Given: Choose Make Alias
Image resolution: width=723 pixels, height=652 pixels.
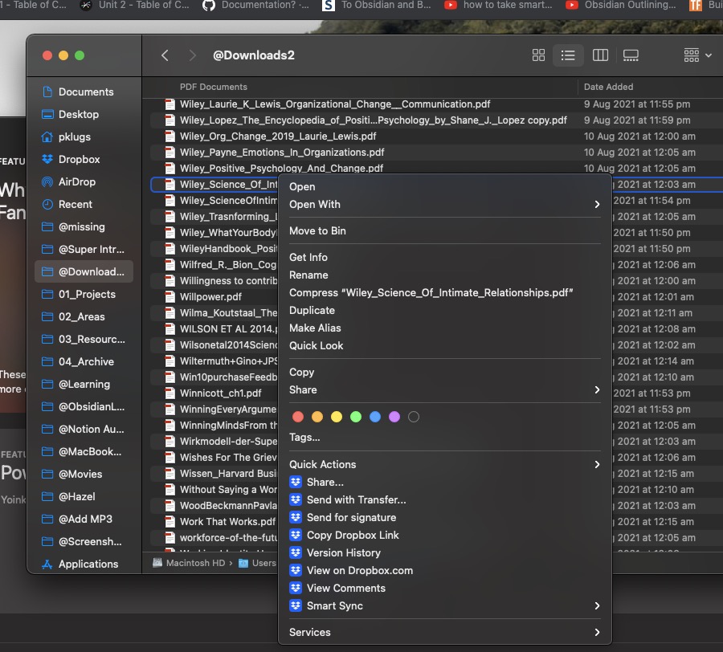Looking at the screenshot, I should point(444,328).
